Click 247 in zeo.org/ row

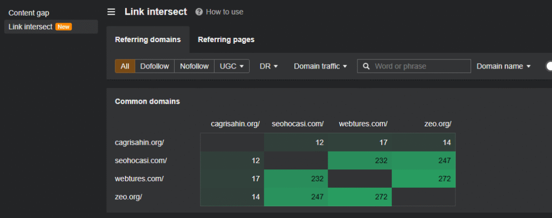coord(296,197)
